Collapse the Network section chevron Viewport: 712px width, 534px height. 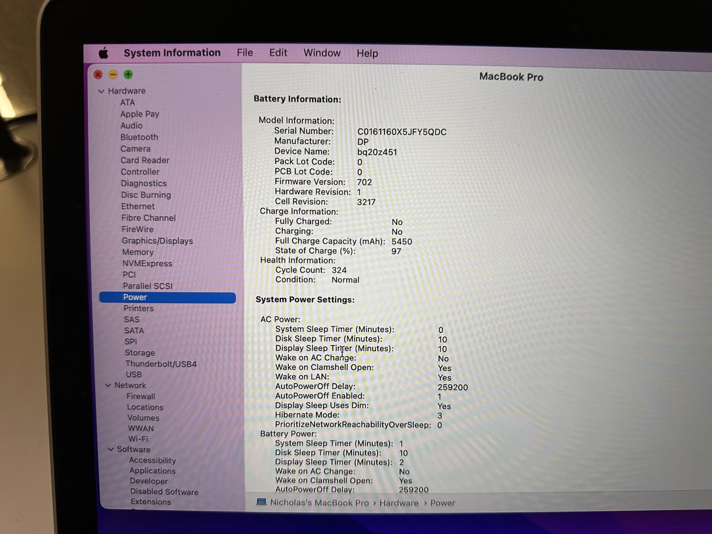[108, 385]
